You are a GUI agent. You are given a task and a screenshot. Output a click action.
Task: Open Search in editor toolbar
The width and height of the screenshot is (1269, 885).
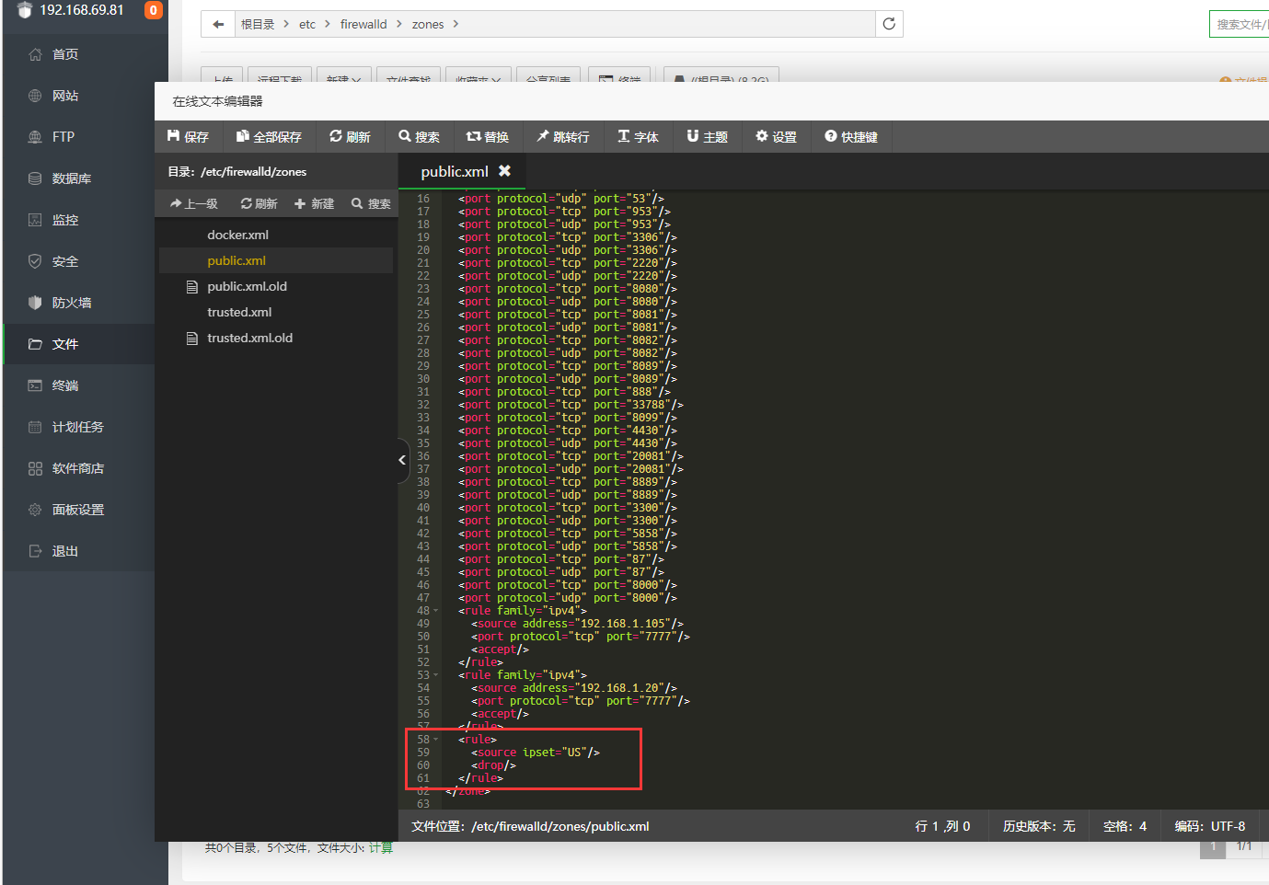[x=419, y=137]
